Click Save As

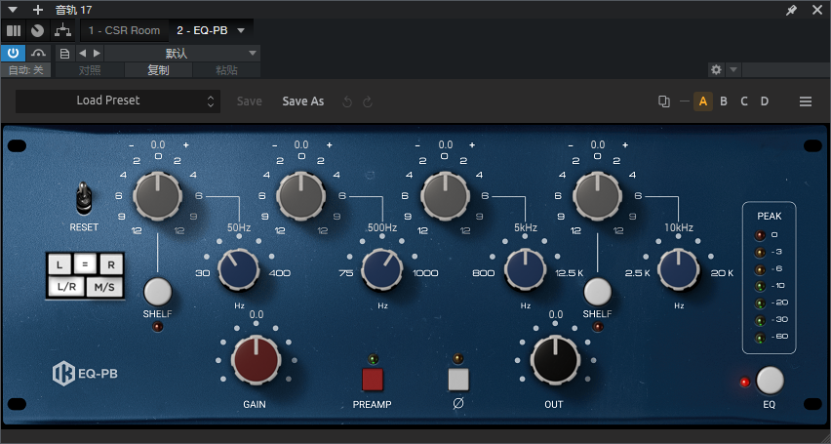point(302,101)
